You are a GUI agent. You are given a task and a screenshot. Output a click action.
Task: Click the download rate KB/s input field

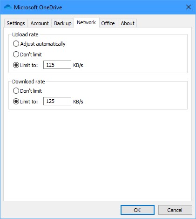point(57,101)
